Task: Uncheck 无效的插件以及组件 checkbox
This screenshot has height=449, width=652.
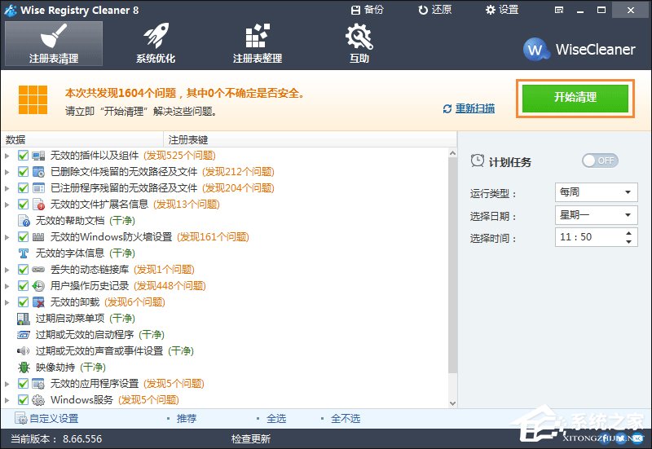Action: [24, 156]
